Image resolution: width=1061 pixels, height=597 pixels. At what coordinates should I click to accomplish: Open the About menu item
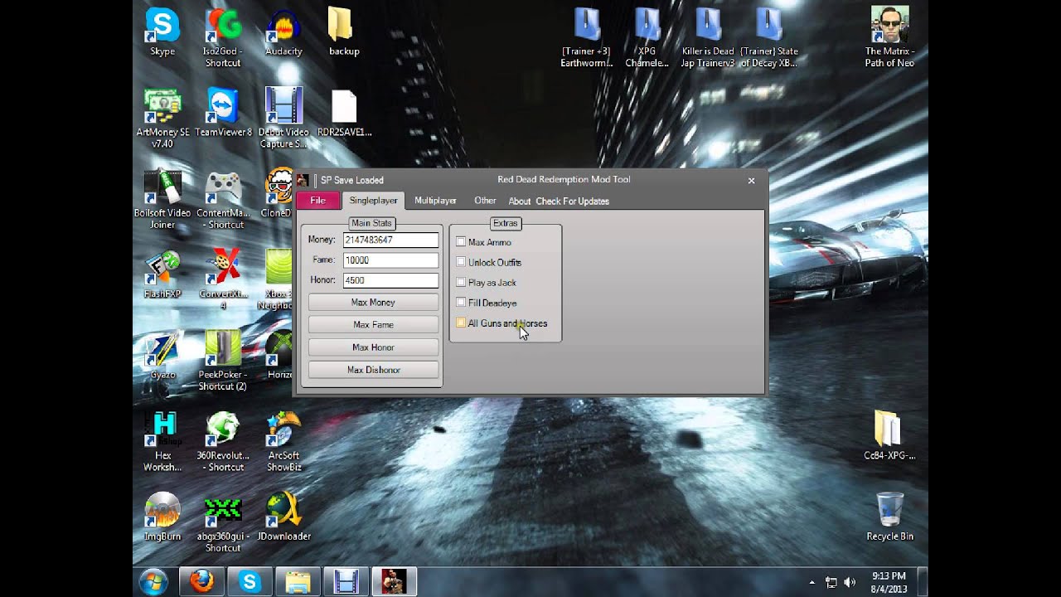tap(520, 201)
